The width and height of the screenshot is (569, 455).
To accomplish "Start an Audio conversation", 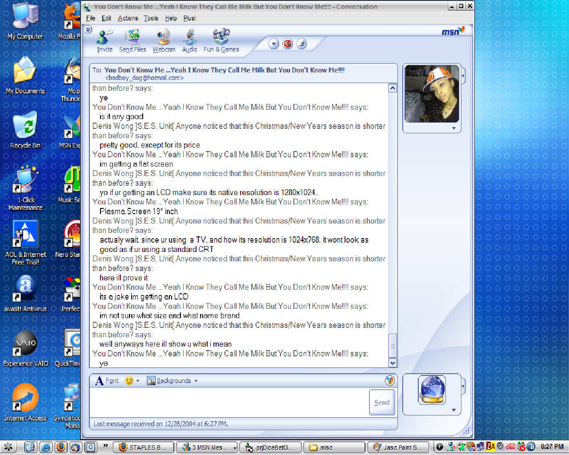I will click(190, 40).
